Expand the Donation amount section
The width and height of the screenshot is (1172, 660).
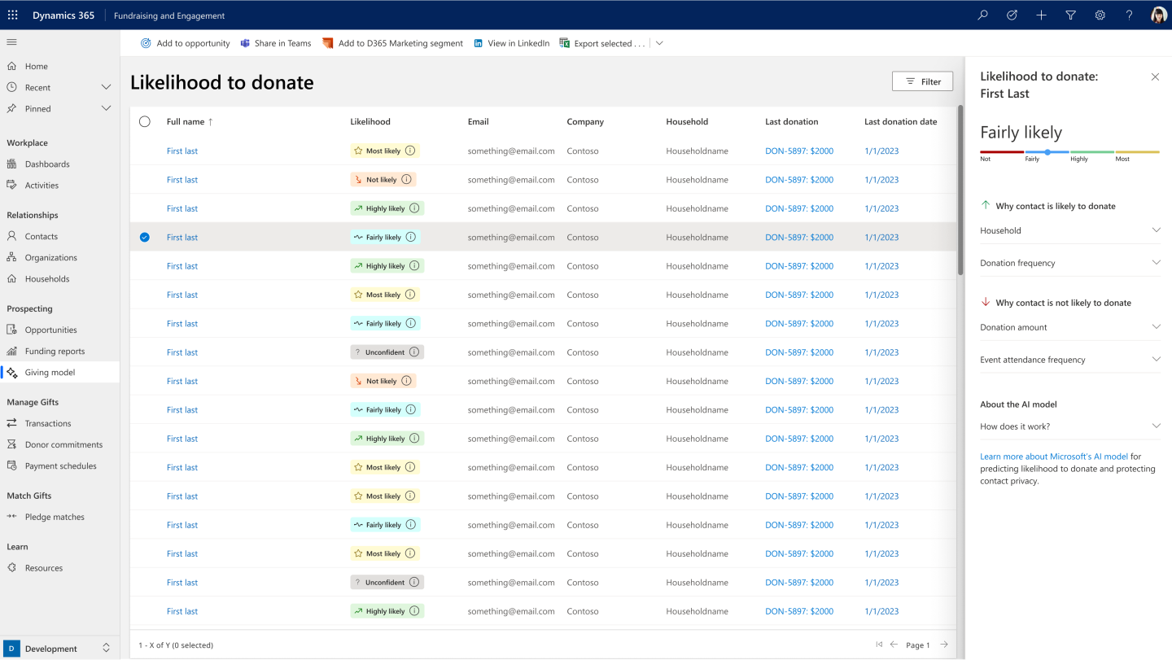point(1156,327)
